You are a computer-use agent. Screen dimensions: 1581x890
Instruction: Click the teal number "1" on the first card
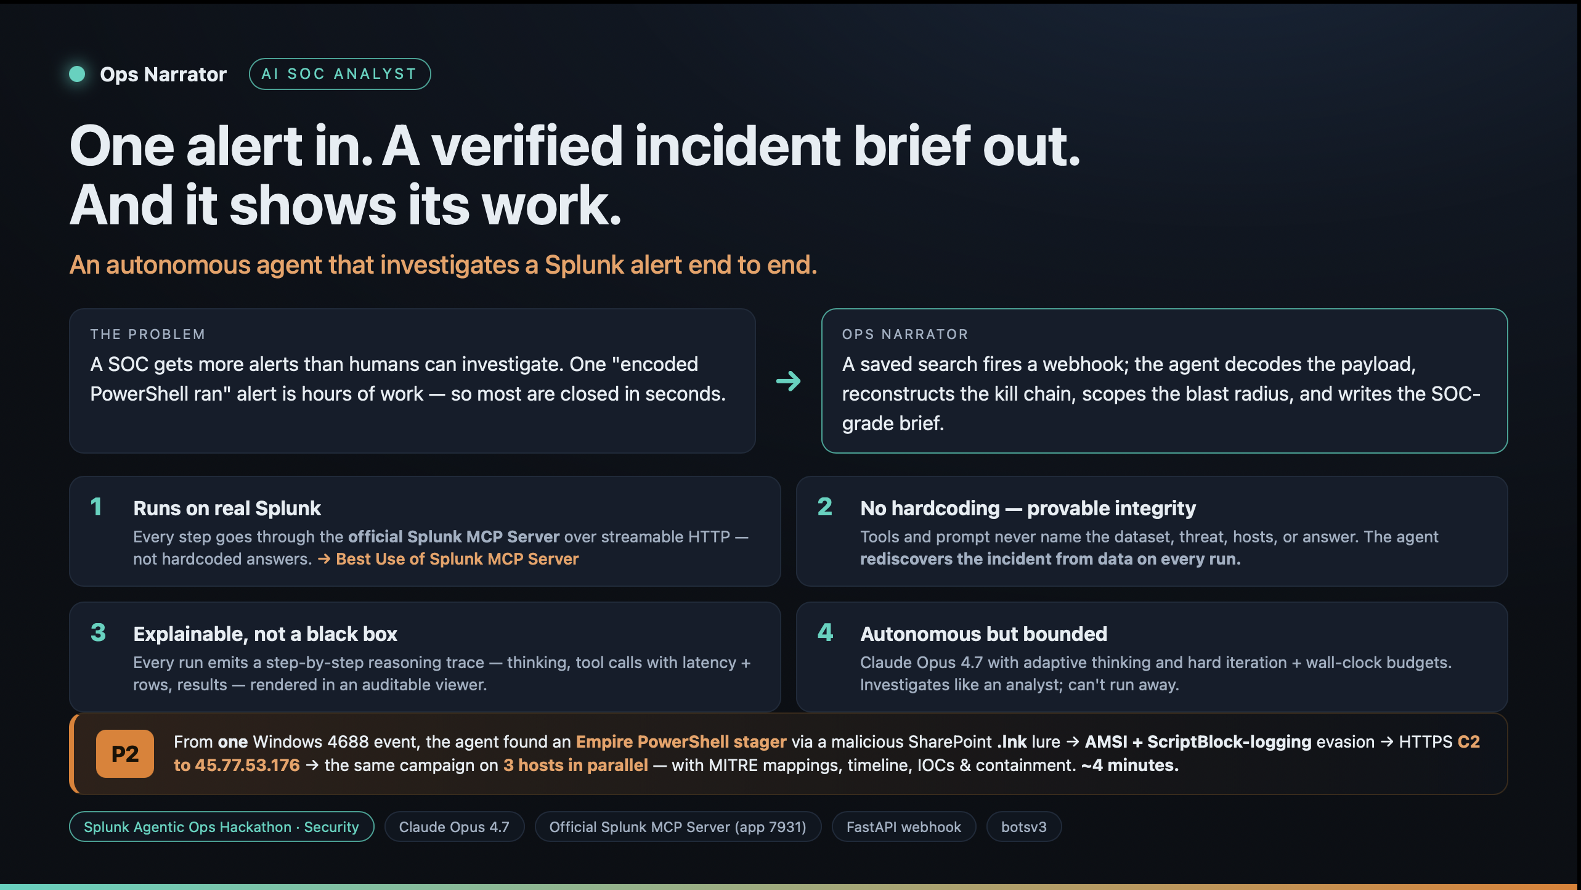96,507
